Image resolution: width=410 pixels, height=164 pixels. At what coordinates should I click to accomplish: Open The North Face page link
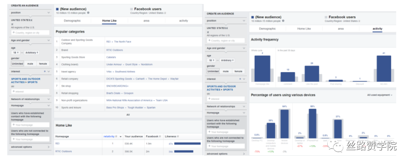tap(122, 42)
